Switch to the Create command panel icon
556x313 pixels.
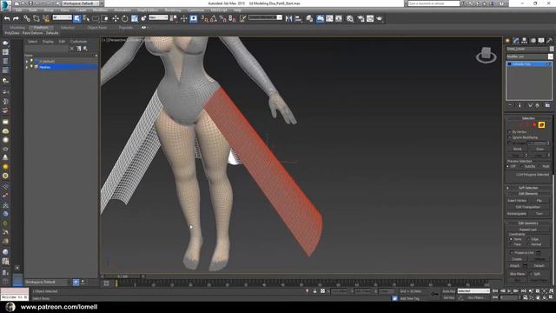(507, 41)
